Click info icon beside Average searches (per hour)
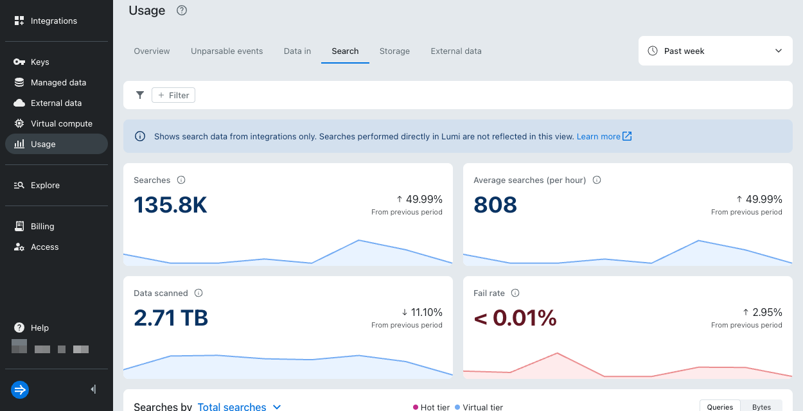 597,180
